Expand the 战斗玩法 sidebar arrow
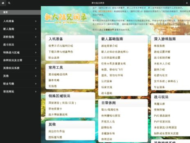Viewport: 190px width, 143px height. 36,44
